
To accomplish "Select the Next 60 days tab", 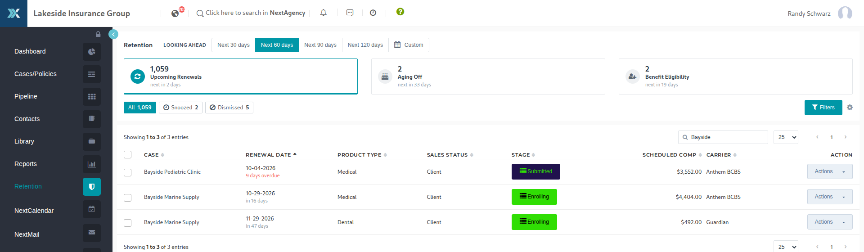I will [277, 45].
